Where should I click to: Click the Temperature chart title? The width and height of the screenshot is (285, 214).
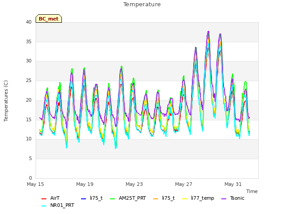(x=142, y=4)
